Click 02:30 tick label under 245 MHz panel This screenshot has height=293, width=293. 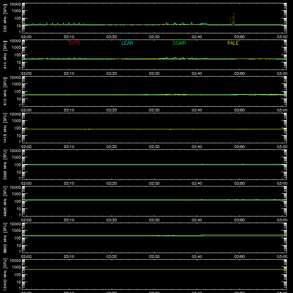(x=154, y=37)
